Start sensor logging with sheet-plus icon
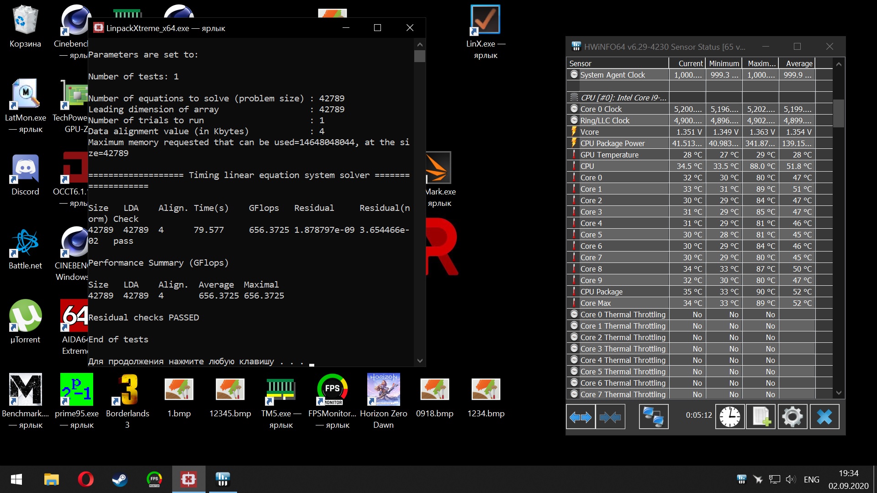Screen dimensions: 877x493 coord(761,417)
